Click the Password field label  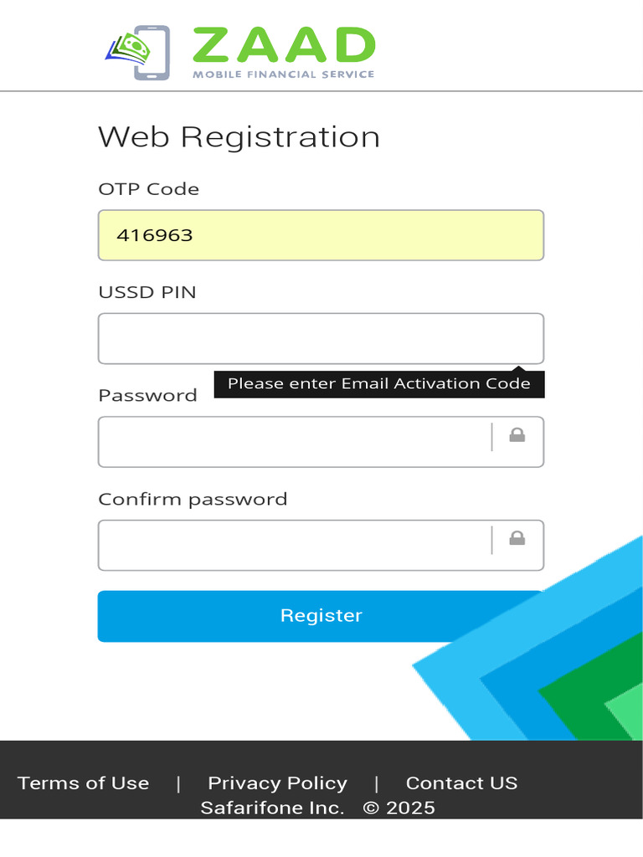pyautogui.click(x=147, y=396)
